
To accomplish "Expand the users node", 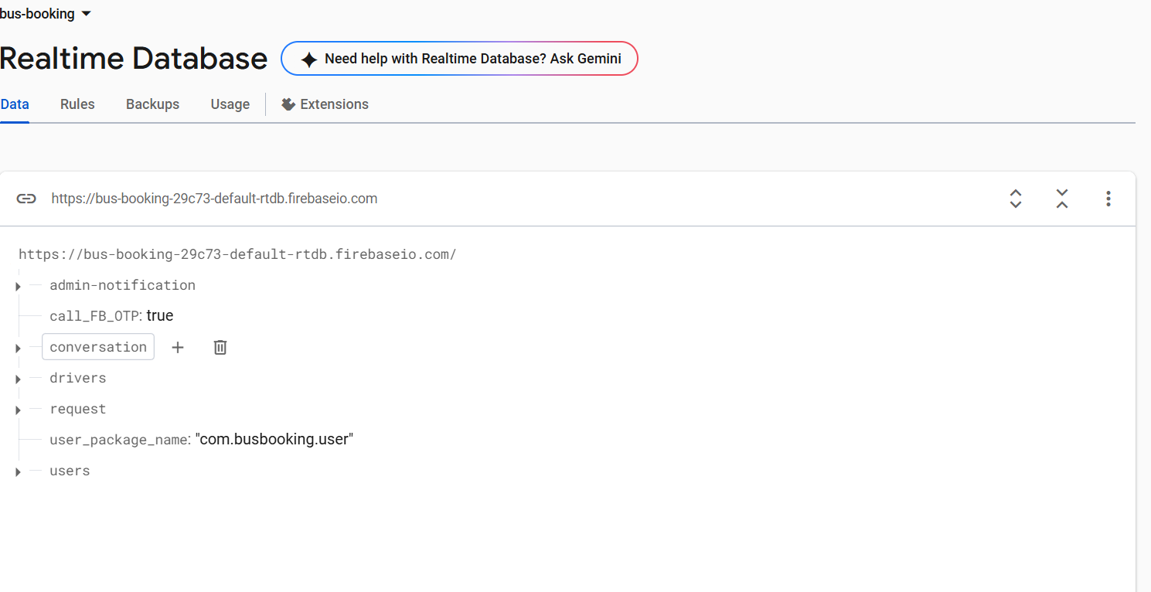I will [18, 471].
